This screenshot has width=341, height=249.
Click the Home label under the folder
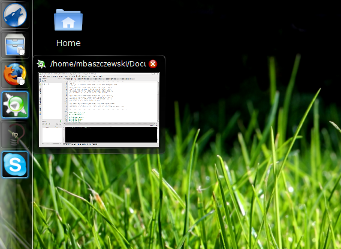click(x=68, y=43)
